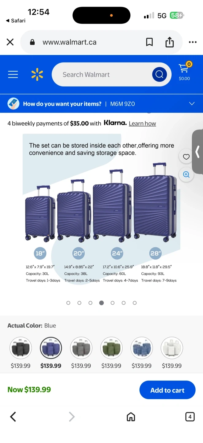Image resolution: width=203 pixels, height=443 pixels.
Task: Open the three-dot browser options menu
Action: coord(193,42)
